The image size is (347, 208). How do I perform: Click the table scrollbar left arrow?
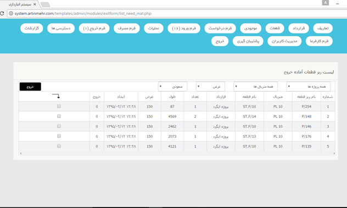coord(21,153)
